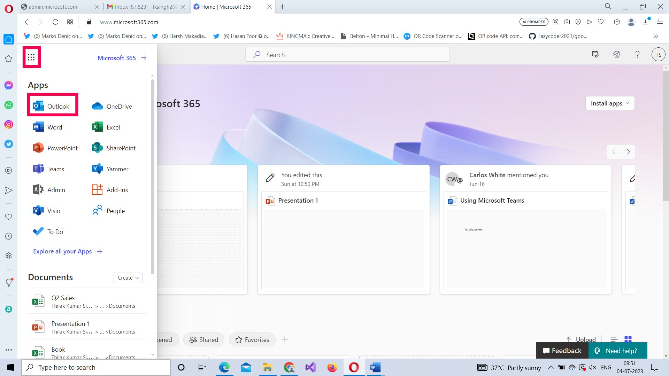Launch OneDrive app
Viewport: 669px width, 376px height.
(x=112, y=106)
